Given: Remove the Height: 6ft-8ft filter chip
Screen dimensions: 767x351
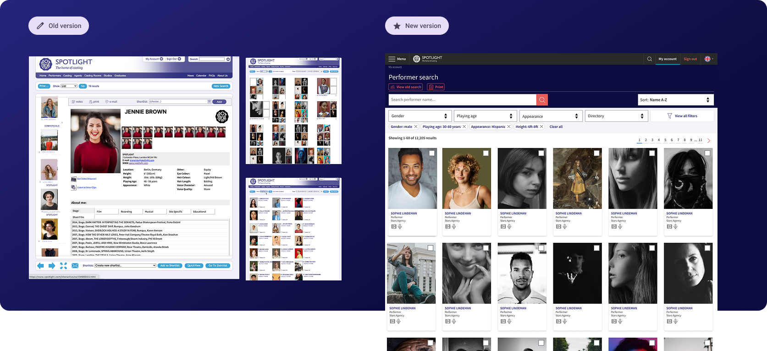Looking at the screenshot, I should 541,126.
